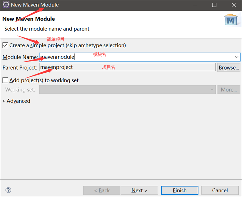Open the help question mark icon
Viewport: 242px width, 197px height.
8,190
